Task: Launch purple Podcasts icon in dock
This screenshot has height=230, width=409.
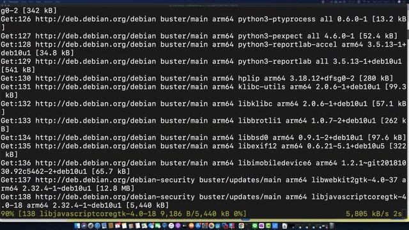Action: coord(178,226)
